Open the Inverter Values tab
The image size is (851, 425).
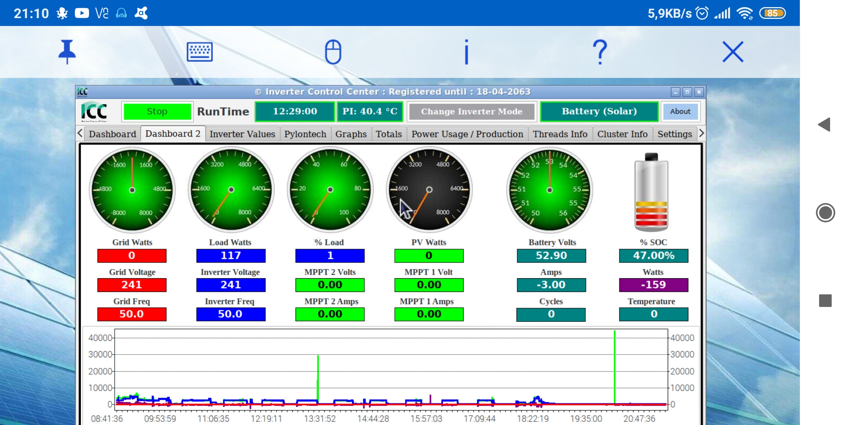tap(242, 134)
